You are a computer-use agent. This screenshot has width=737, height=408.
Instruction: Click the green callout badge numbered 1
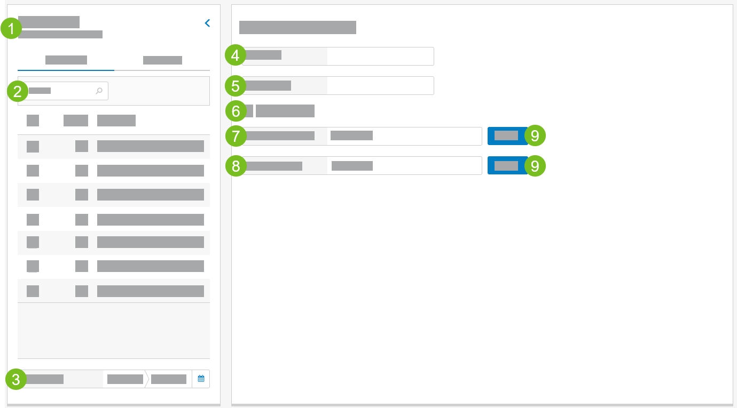11,29
